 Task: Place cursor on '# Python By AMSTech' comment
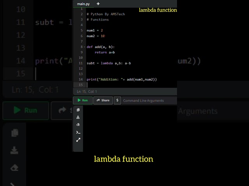click(106, 14)
